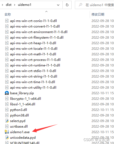114x144 pixels.
Task: Open the address bar history dropdown
Action: point(58,5)
